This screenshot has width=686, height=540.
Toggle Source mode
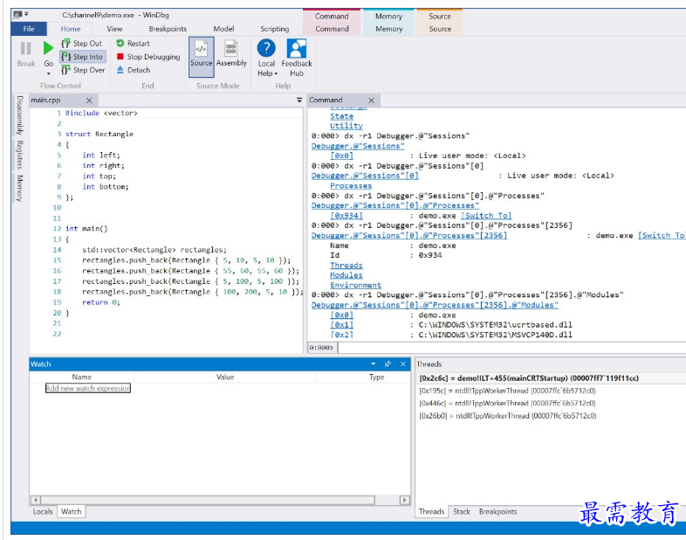click(202, 57)
